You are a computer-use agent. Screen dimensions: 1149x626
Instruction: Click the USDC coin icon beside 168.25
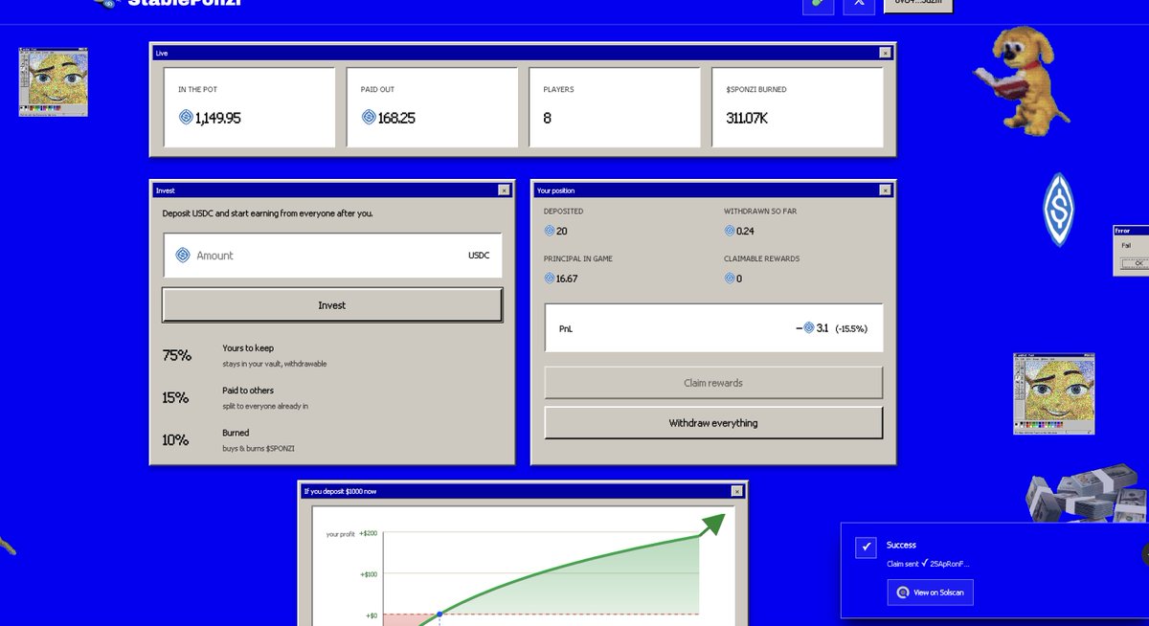coord(369,117)
